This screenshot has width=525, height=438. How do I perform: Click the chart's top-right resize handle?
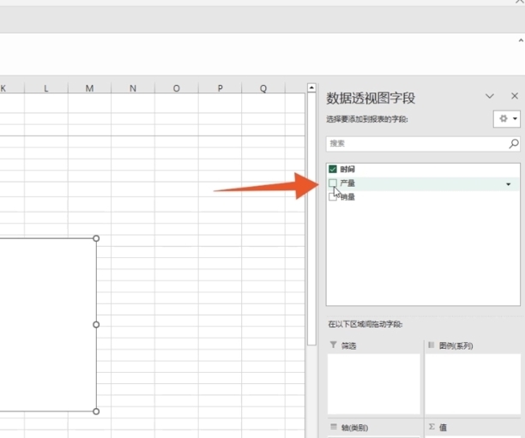(x=96, y=238)
